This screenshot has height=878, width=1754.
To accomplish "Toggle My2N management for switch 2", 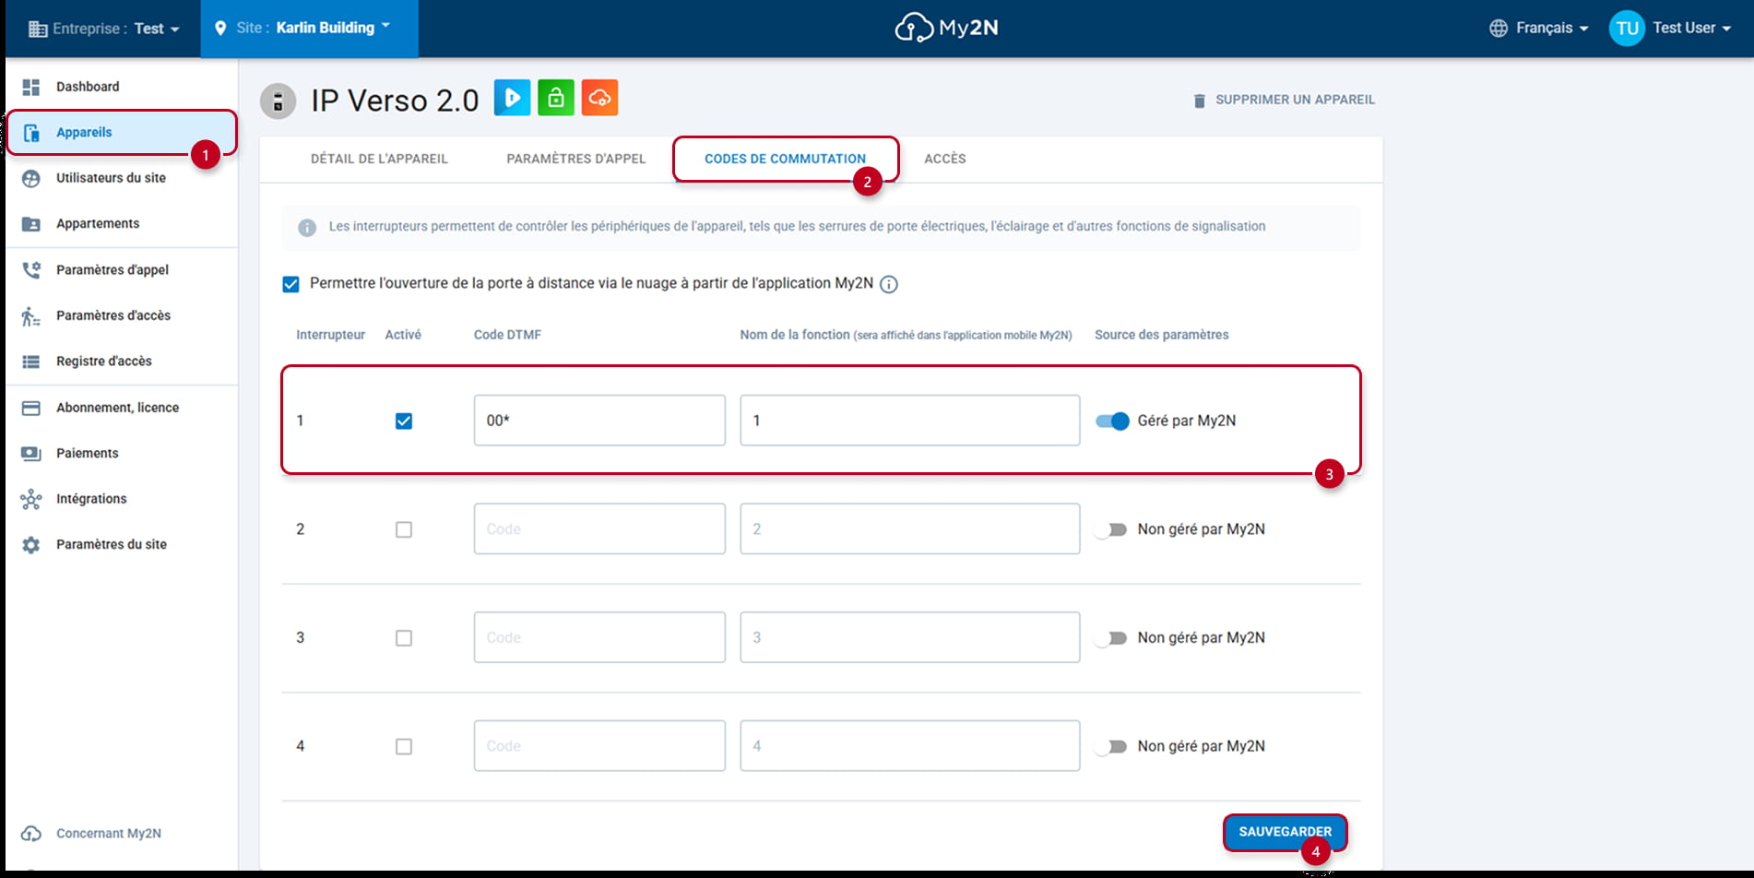I will pos(1111,529).
